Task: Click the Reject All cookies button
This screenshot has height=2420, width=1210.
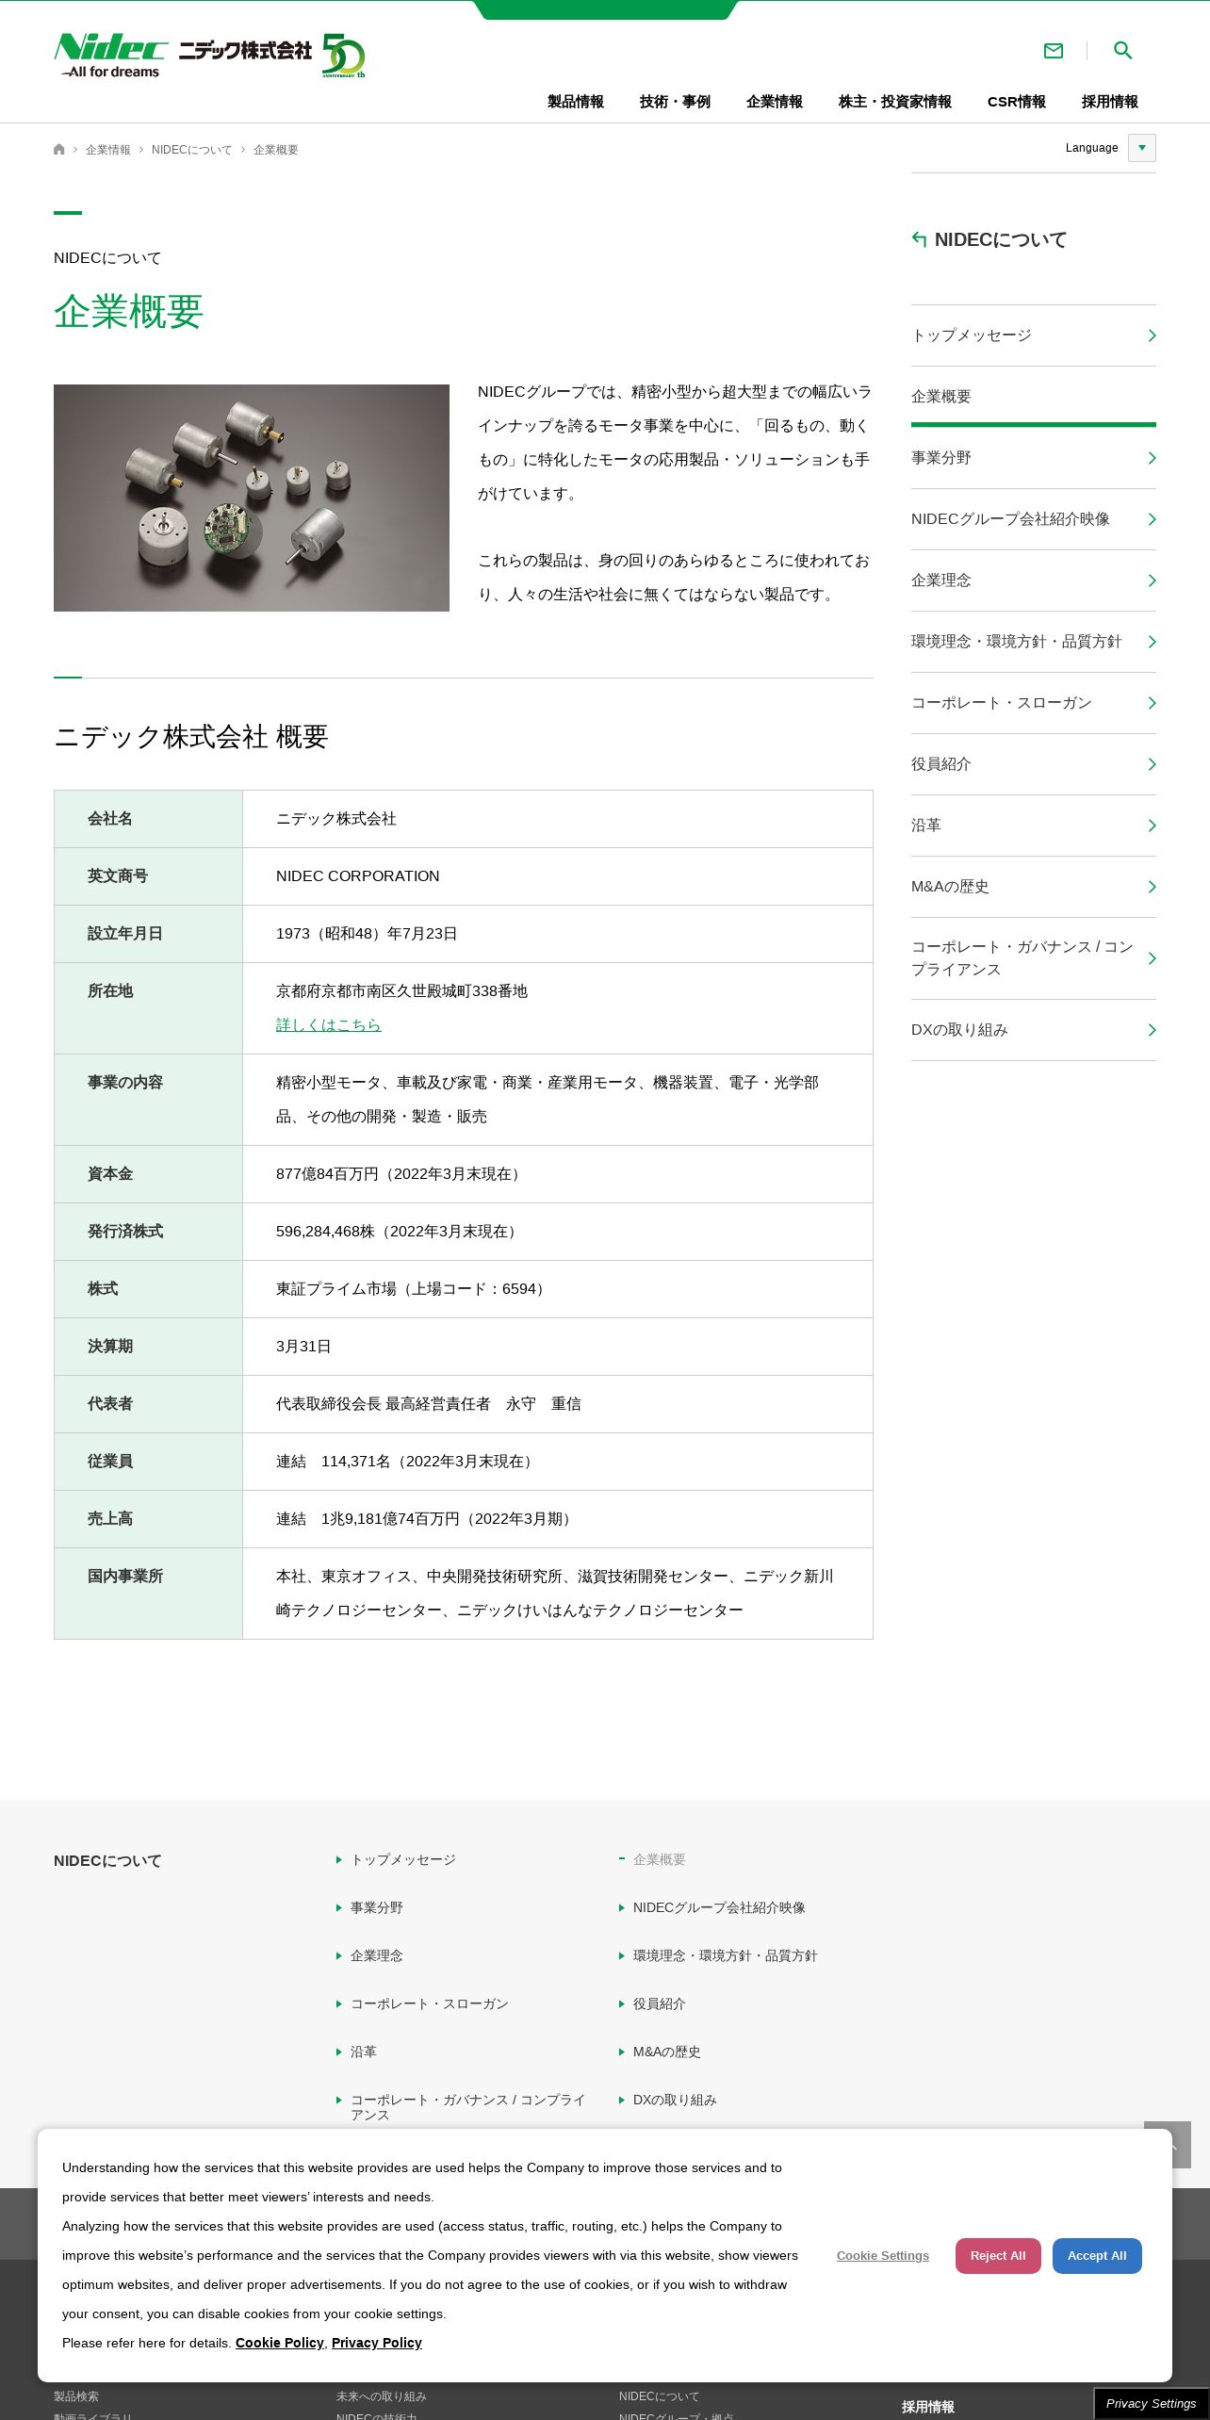Action: [x=998, y=2256]
